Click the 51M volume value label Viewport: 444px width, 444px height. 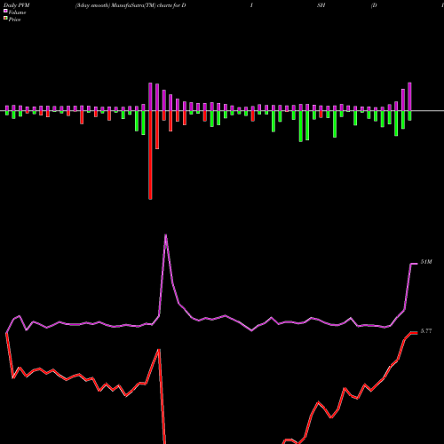point(426,262)
